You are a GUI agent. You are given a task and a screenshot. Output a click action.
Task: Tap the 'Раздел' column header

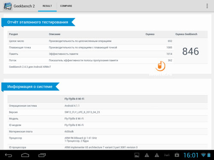click(13, 34)
